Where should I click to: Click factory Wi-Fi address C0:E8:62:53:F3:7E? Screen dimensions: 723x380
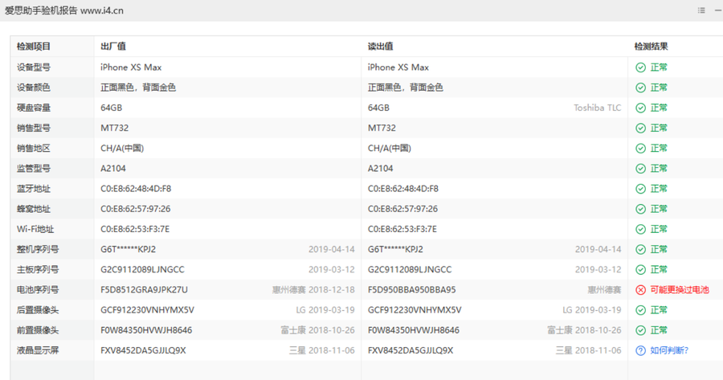click(135, 229)
